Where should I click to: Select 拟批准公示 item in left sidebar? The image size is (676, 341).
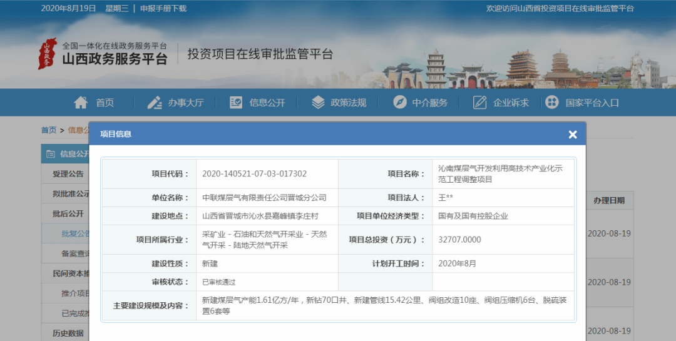(71, 193)
